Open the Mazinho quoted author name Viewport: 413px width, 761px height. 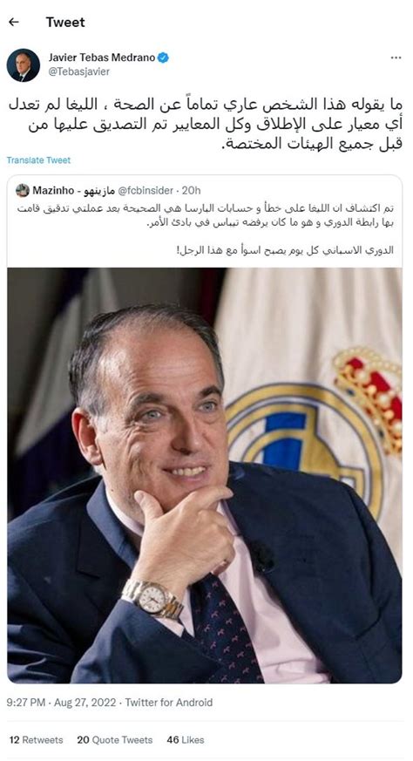pyautogui.click(x=74, y=190)
